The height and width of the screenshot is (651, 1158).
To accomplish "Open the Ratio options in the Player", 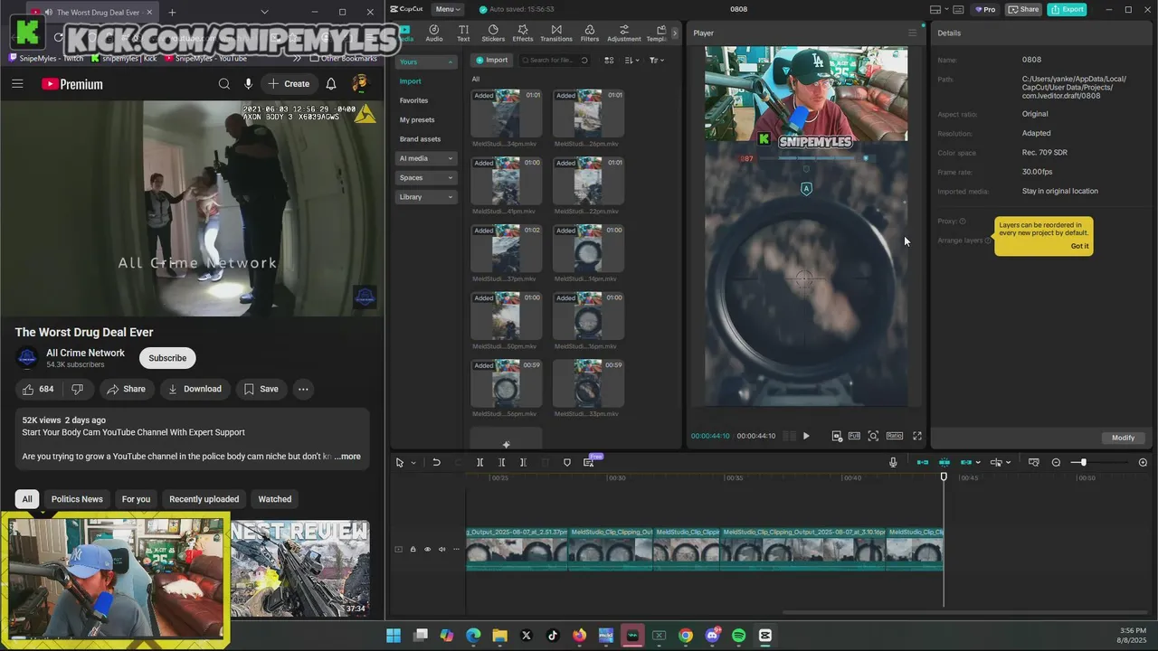I will 895,436.
